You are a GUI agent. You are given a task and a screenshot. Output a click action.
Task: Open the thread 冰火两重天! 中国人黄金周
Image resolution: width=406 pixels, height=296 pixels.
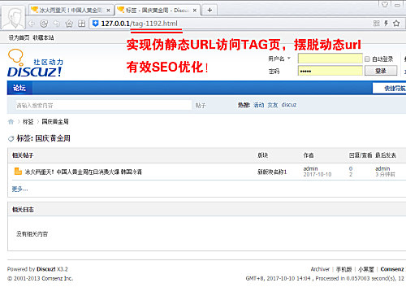pyautogui.click(x=84, y=172)
